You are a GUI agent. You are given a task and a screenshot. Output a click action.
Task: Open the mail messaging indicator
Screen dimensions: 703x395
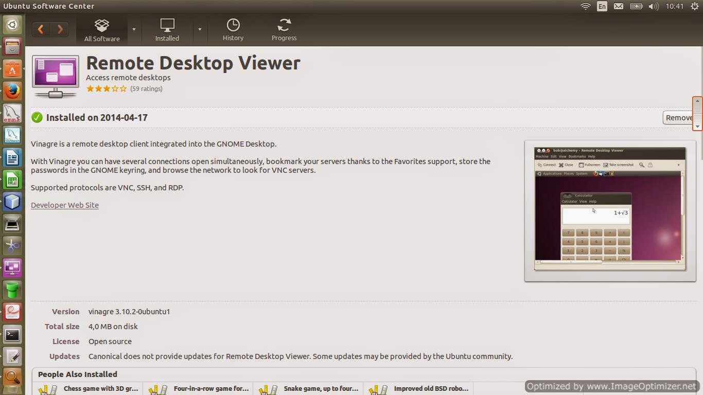coord(619,6)
